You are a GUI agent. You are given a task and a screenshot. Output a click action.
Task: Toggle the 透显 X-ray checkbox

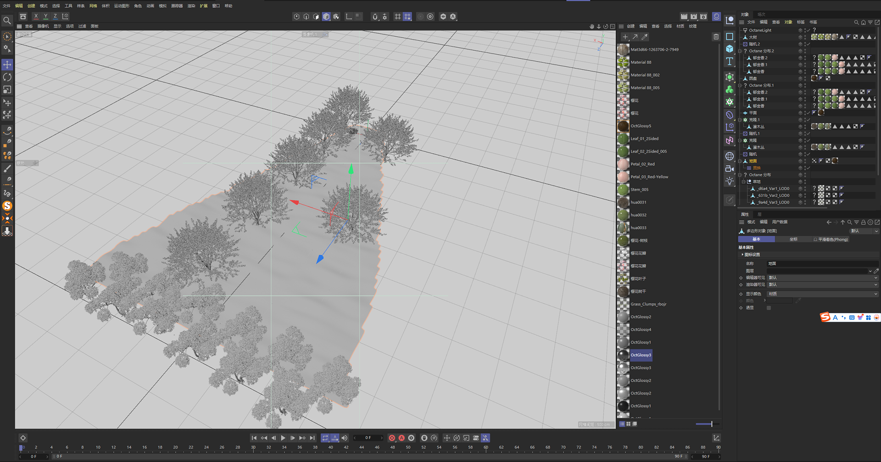tap(769, 308)
